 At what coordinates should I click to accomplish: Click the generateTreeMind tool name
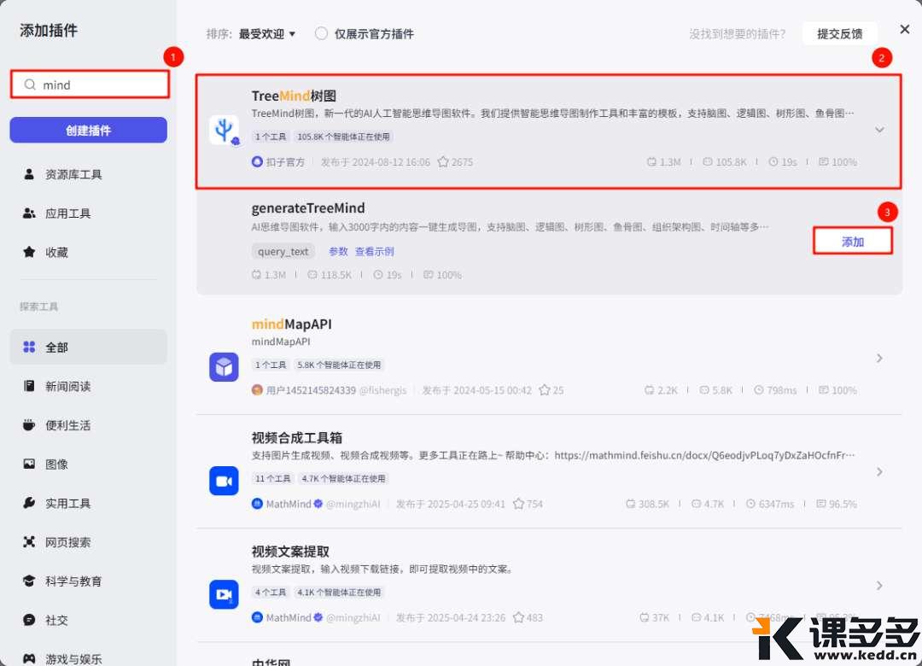(x=308, y=208)
